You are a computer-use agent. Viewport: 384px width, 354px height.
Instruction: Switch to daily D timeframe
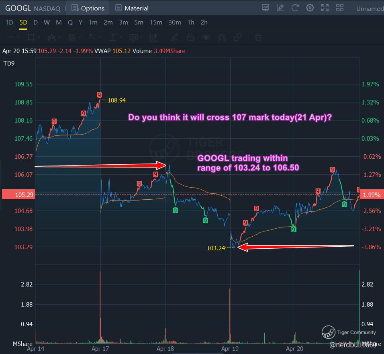35,23
